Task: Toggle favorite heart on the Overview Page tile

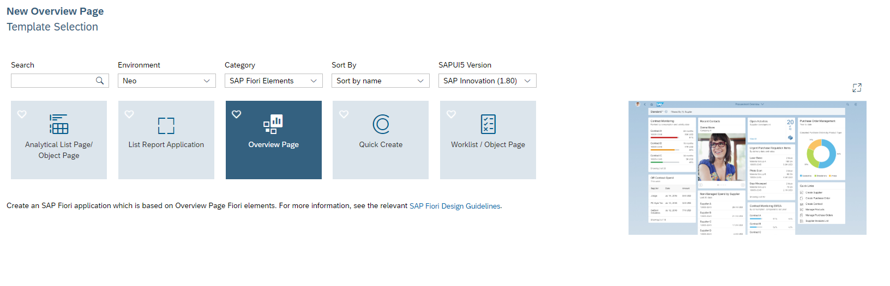Action: [x=236, y=114]
